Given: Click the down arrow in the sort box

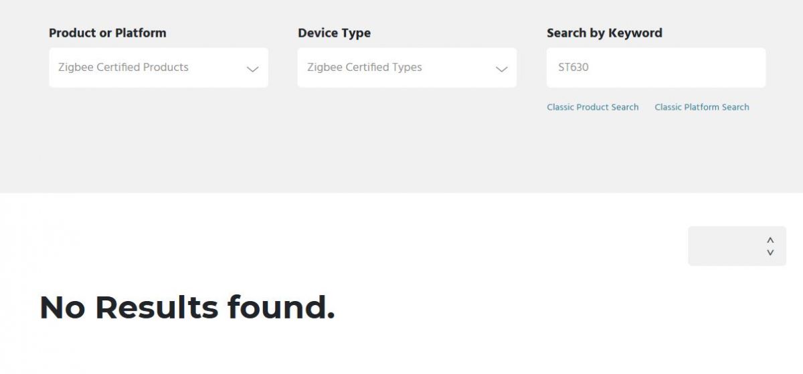Looking at the screenshot, I should click(x=770, y=252).
